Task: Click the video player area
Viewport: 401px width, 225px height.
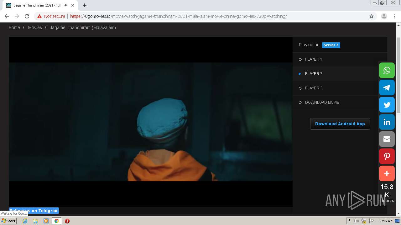Action: pos(151,122)
